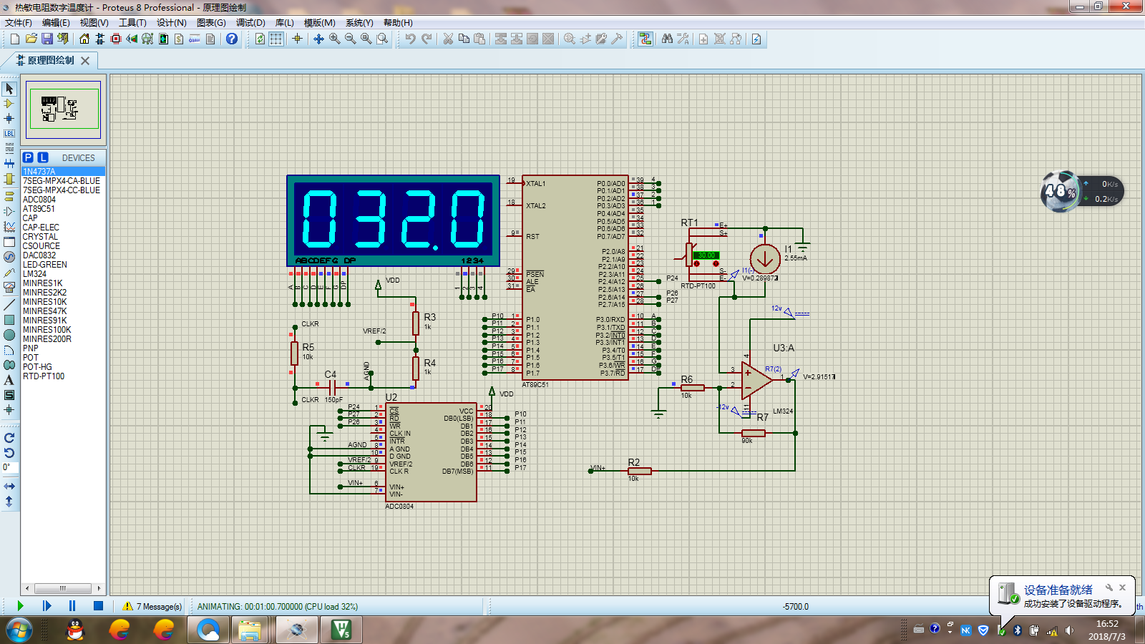Image resolution: width=1145 pixels, height=644 pixels.
Task: Open 3D Visualizer from toolbar
Action: 132,39
